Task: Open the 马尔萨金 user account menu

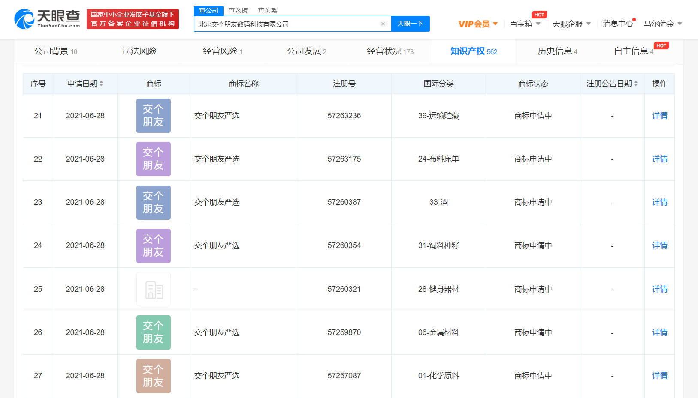Action: coord(662,24)
